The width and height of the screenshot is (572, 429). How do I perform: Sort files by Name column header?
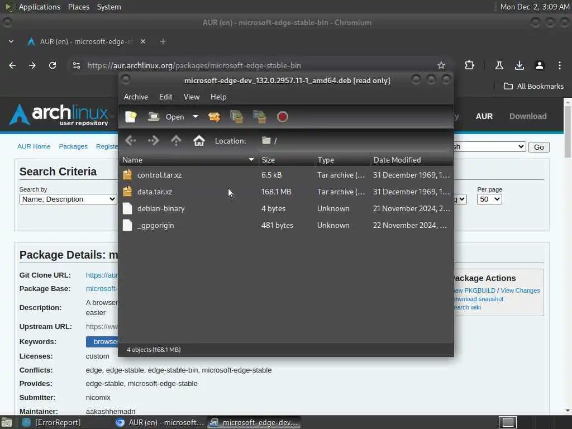point(189,160)
